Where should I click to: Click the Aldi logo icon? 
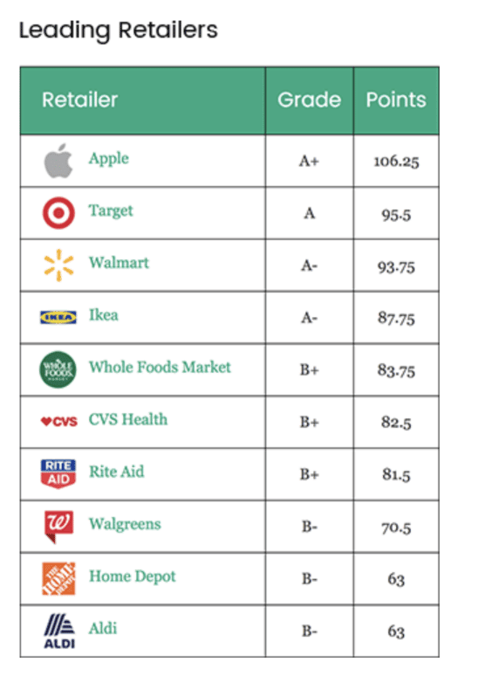tap(59, 631)
